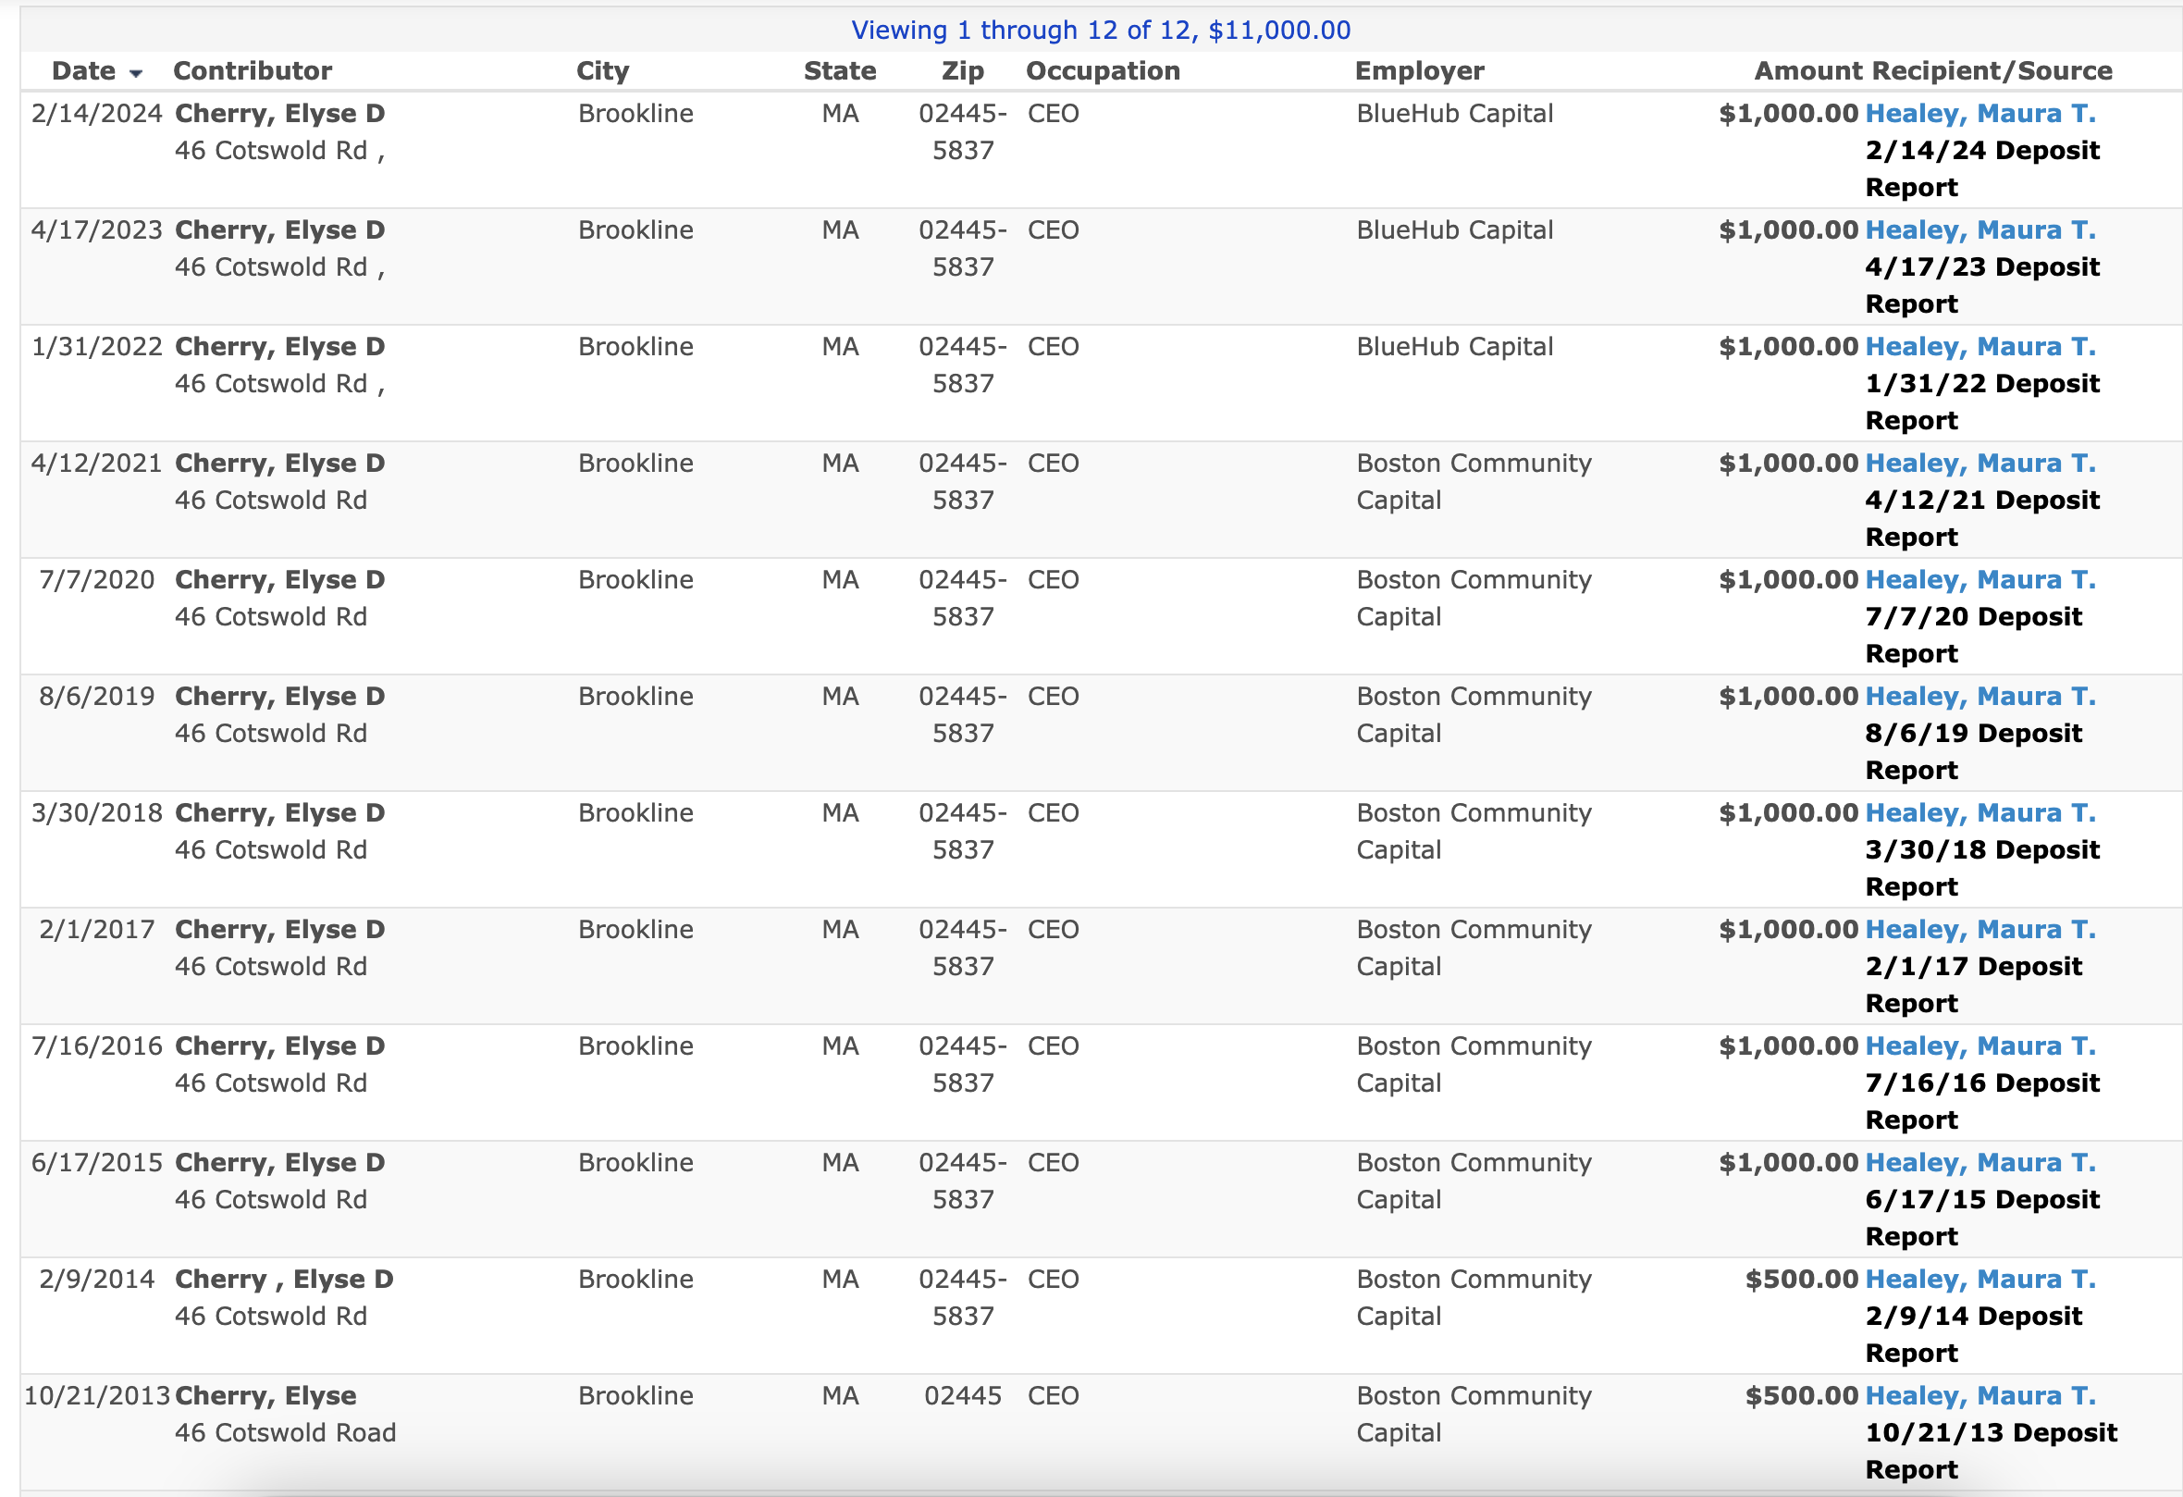Open Healey, Maura T. link for 2/1/2017

[1980, 930]
